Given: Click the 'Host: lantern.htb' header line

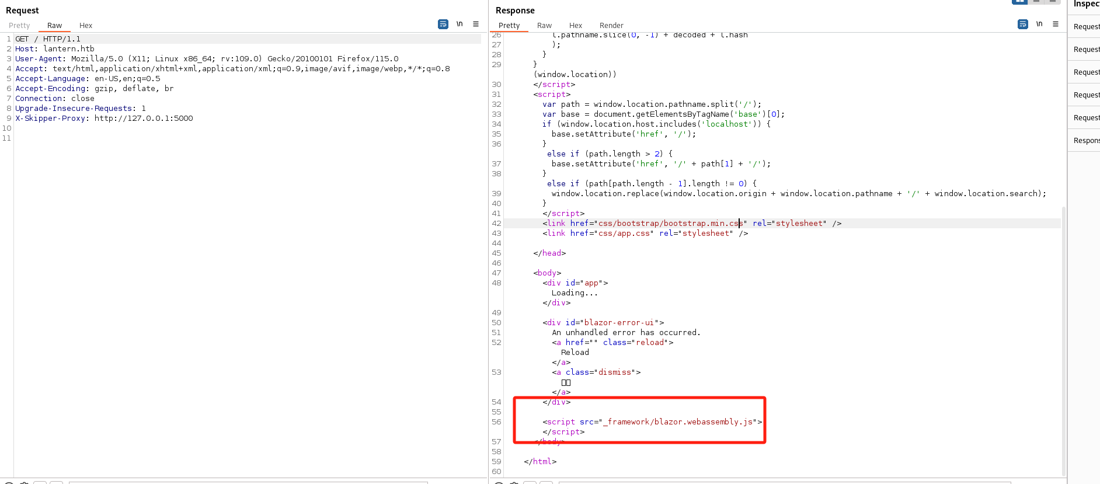Looking at the screenshot, I should [x=55, y=49].
